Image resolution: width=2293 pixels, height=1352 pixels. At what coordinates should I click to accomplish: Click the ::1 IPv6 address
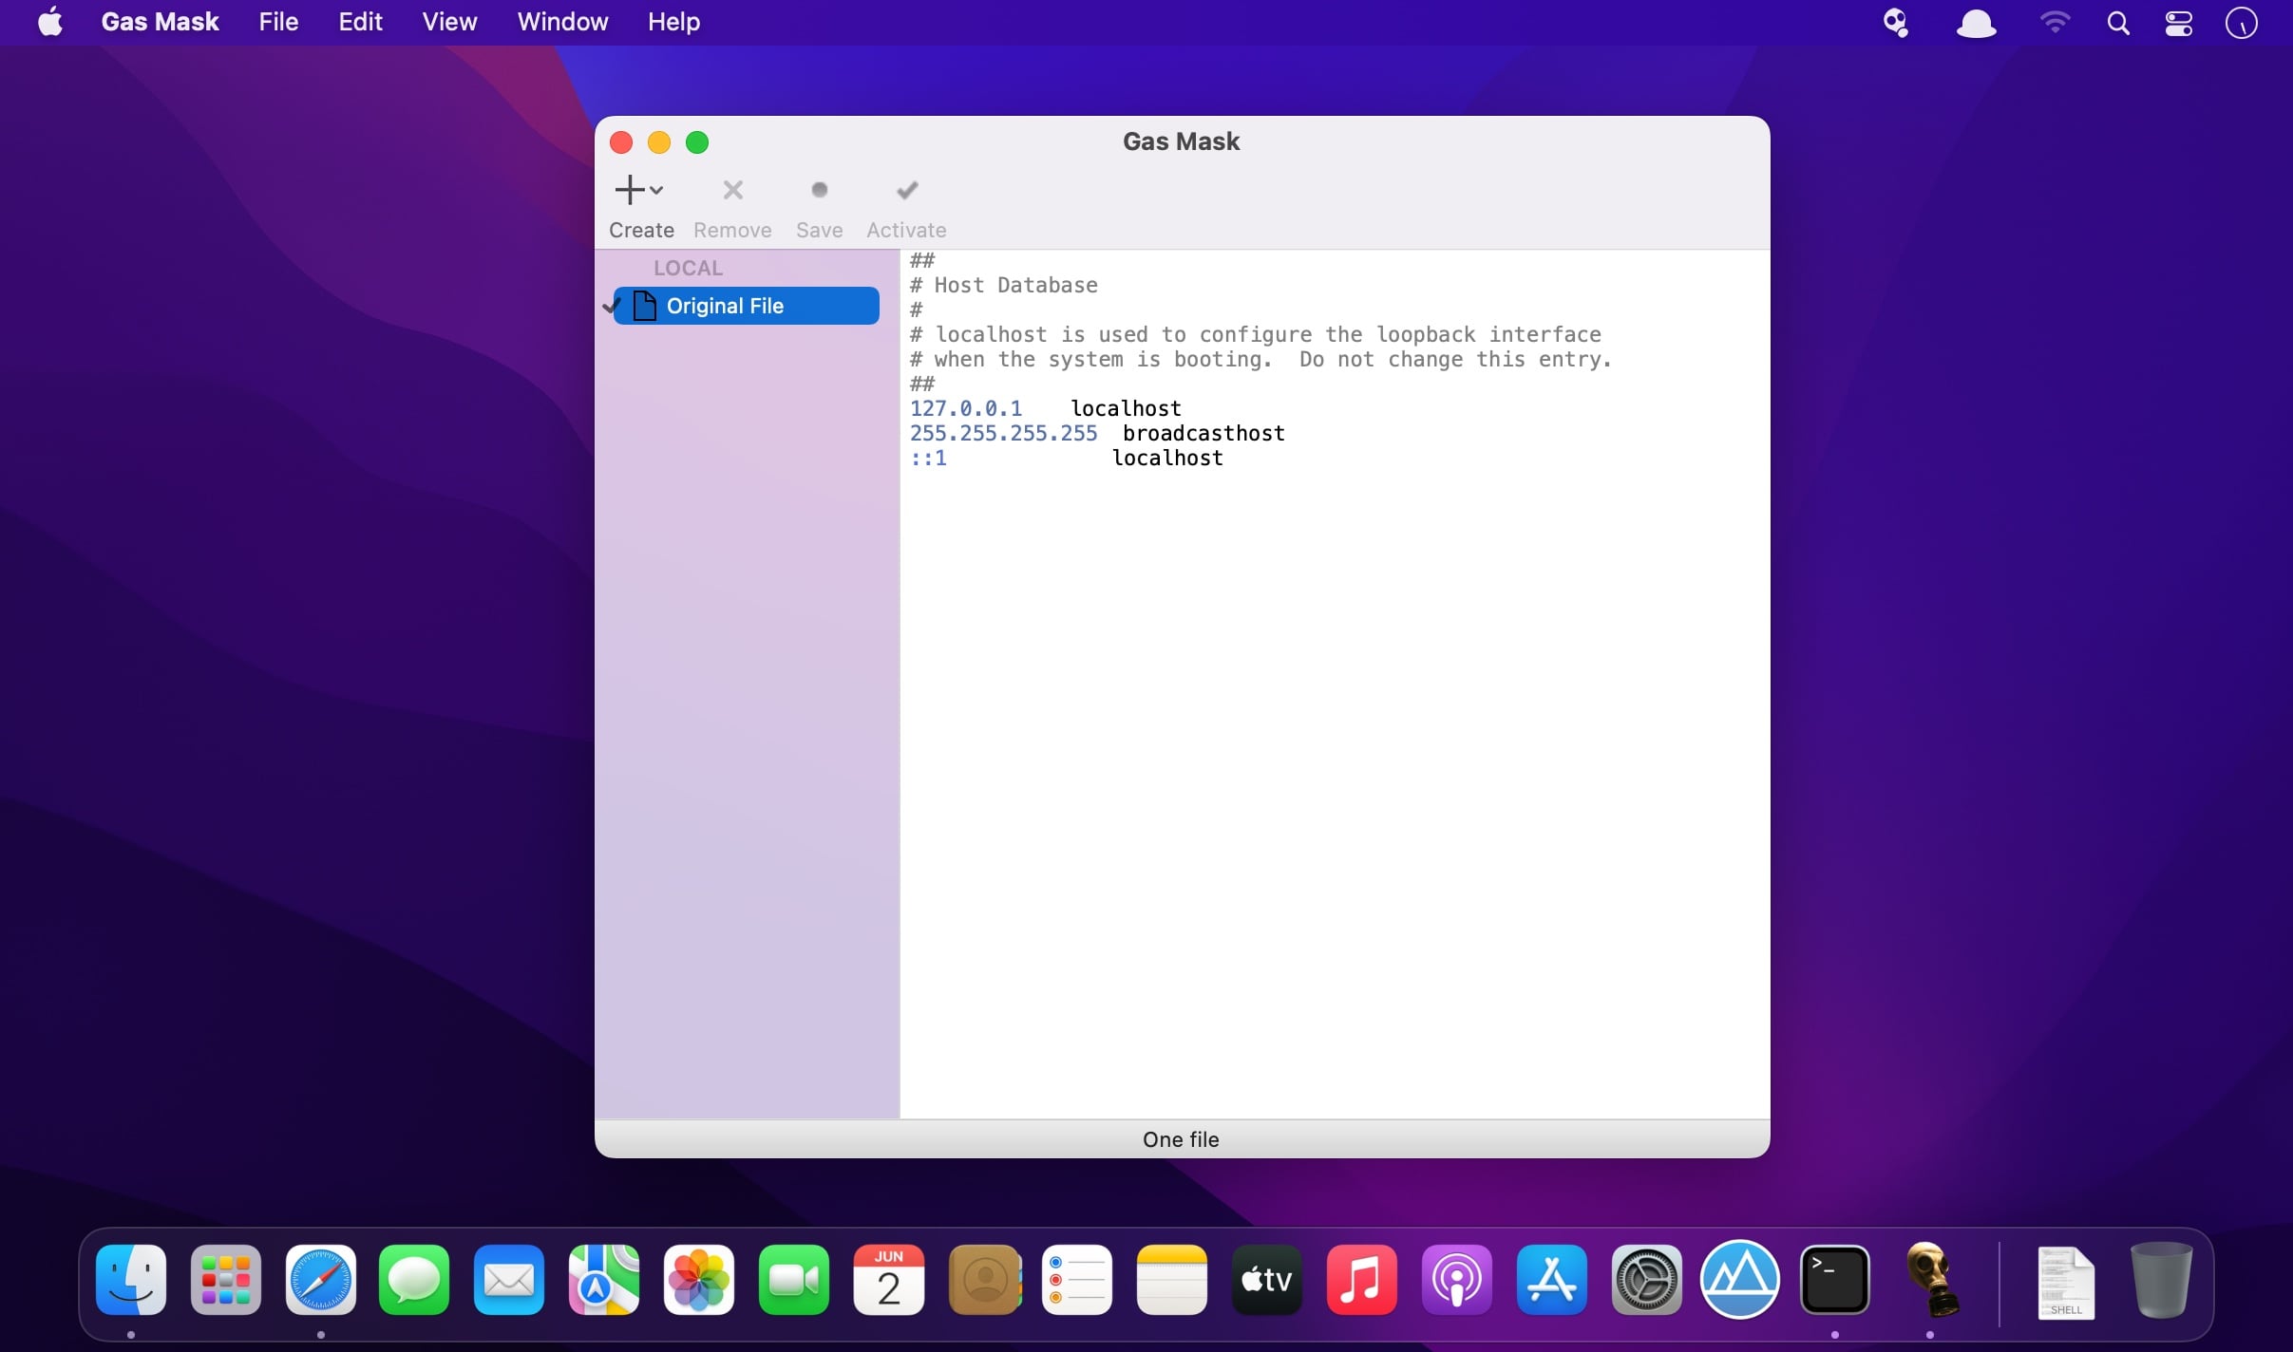(928, 458)
